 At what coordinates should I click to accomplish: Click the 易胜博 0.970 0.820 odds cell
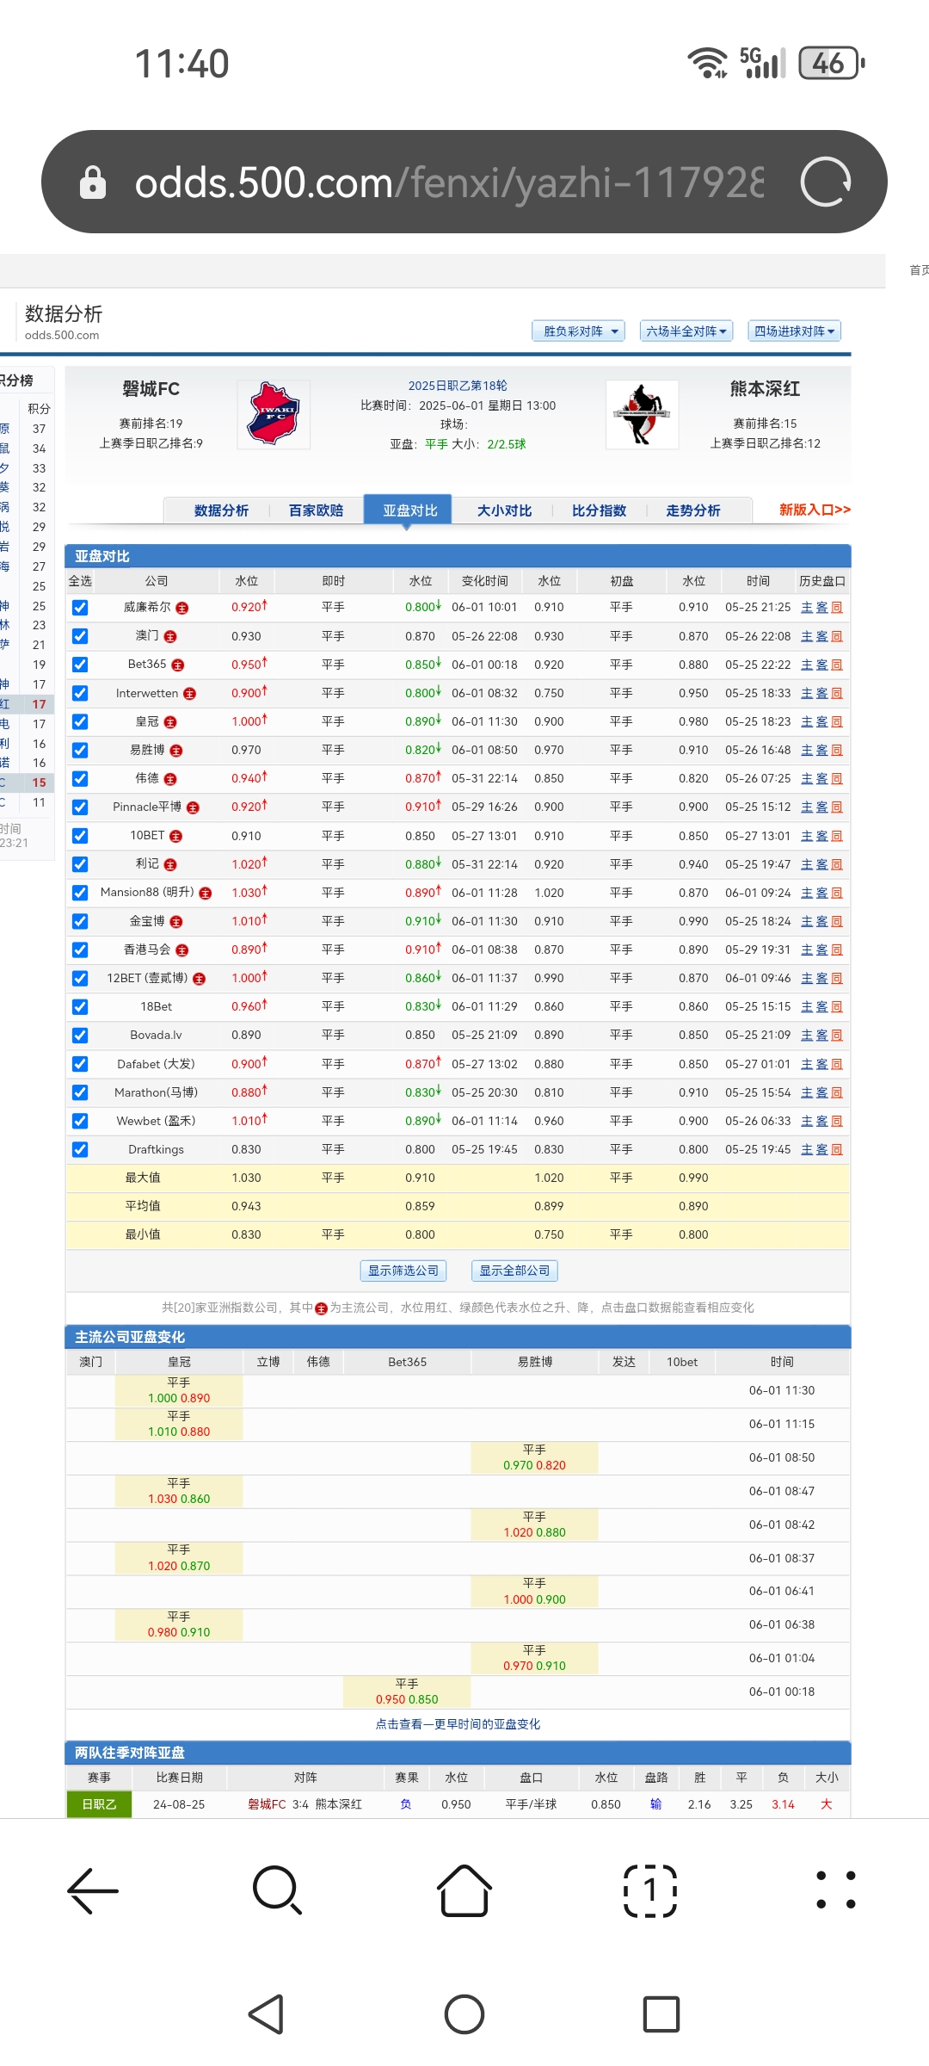534,1457
